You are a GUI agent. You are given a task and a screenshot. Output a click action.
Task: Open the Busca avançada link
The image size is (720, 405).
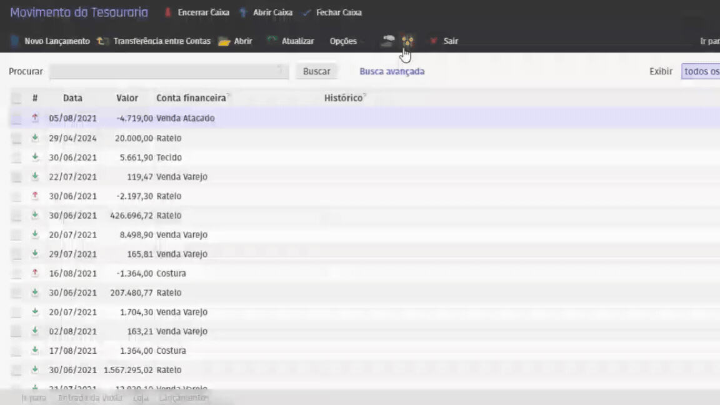392,71
